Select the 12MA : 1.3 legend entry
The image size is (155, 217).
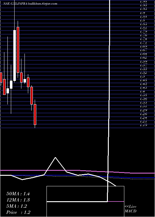[18, 200]
